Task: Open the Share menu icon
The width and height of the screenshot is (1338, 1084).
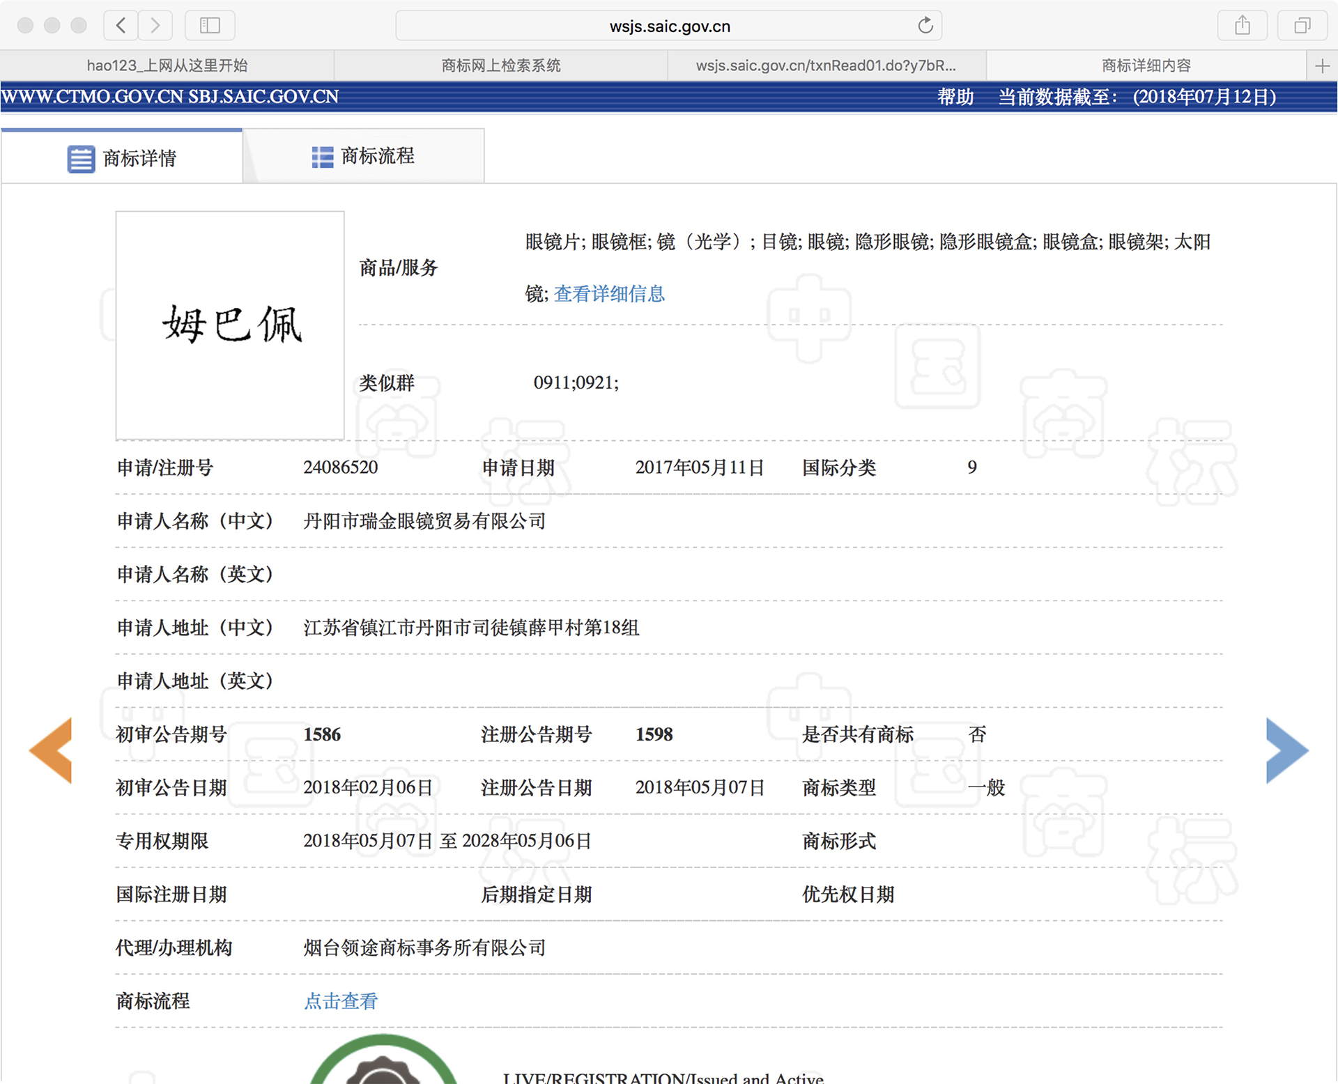Action: coord(1242,26)
